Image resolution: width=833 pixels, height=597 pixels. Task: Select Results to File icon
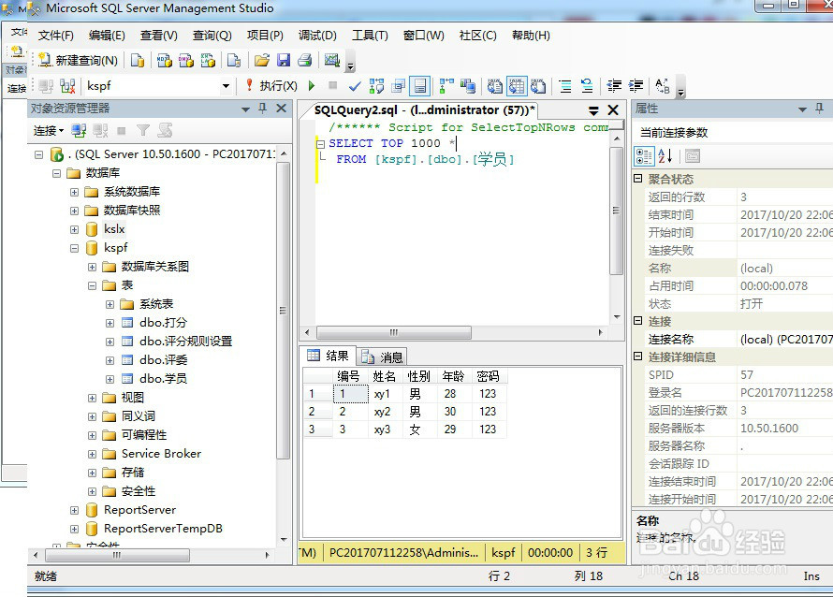538,86
